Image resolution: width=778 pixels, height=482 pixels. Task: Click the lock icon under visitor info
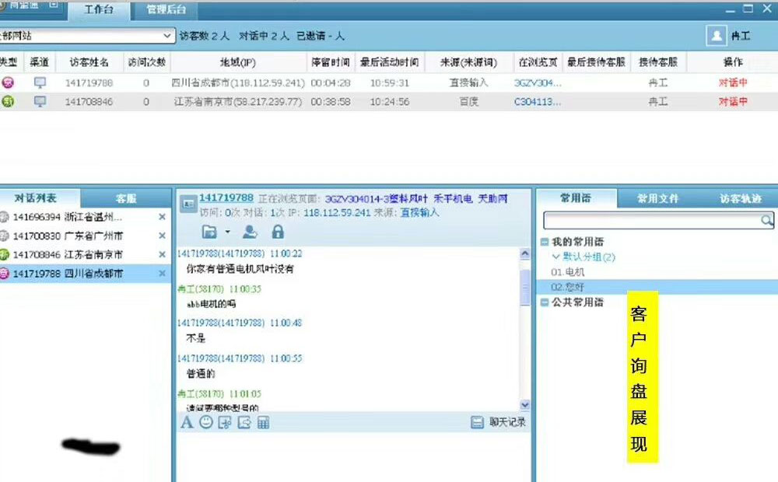[277, 232]
